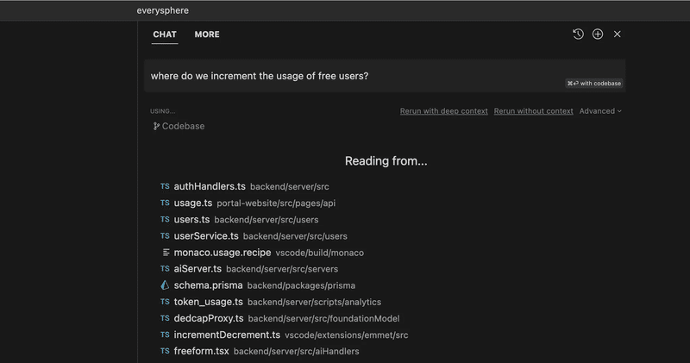690x363 pixels.
Task: Click the 'Reading from...' heading
Action: (x=386, y=161)
